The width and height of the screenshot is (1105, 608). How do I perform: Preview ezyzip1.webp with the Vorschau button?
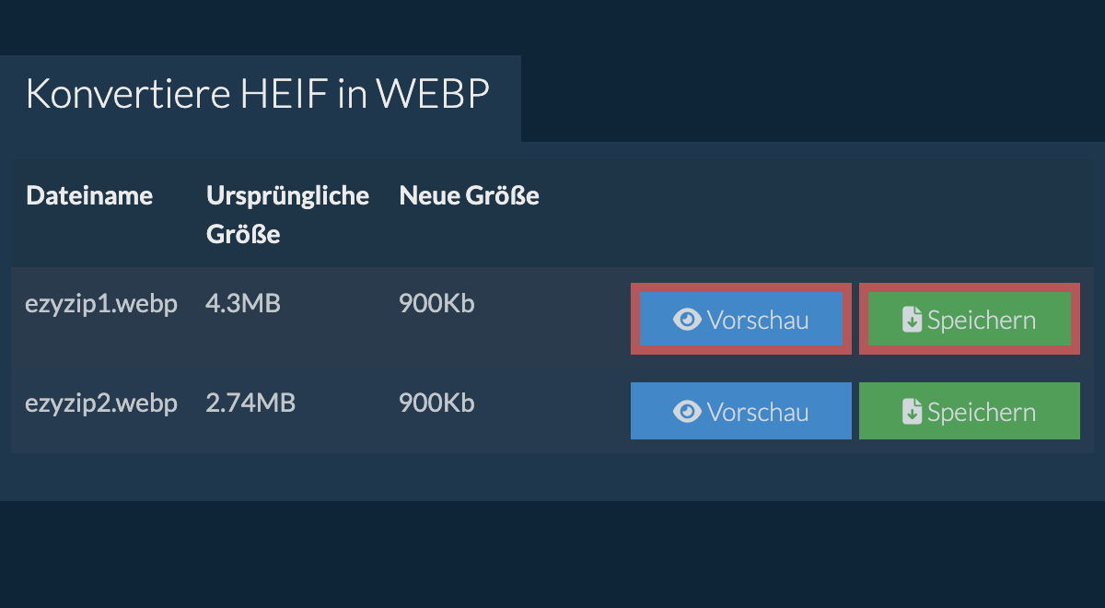[741, 320]
